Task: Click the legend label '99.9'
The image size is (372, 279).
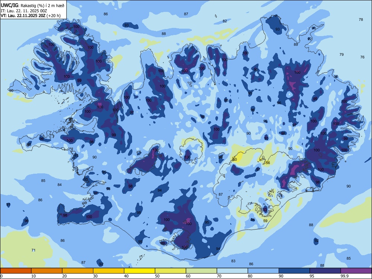Action: (344, 276)
